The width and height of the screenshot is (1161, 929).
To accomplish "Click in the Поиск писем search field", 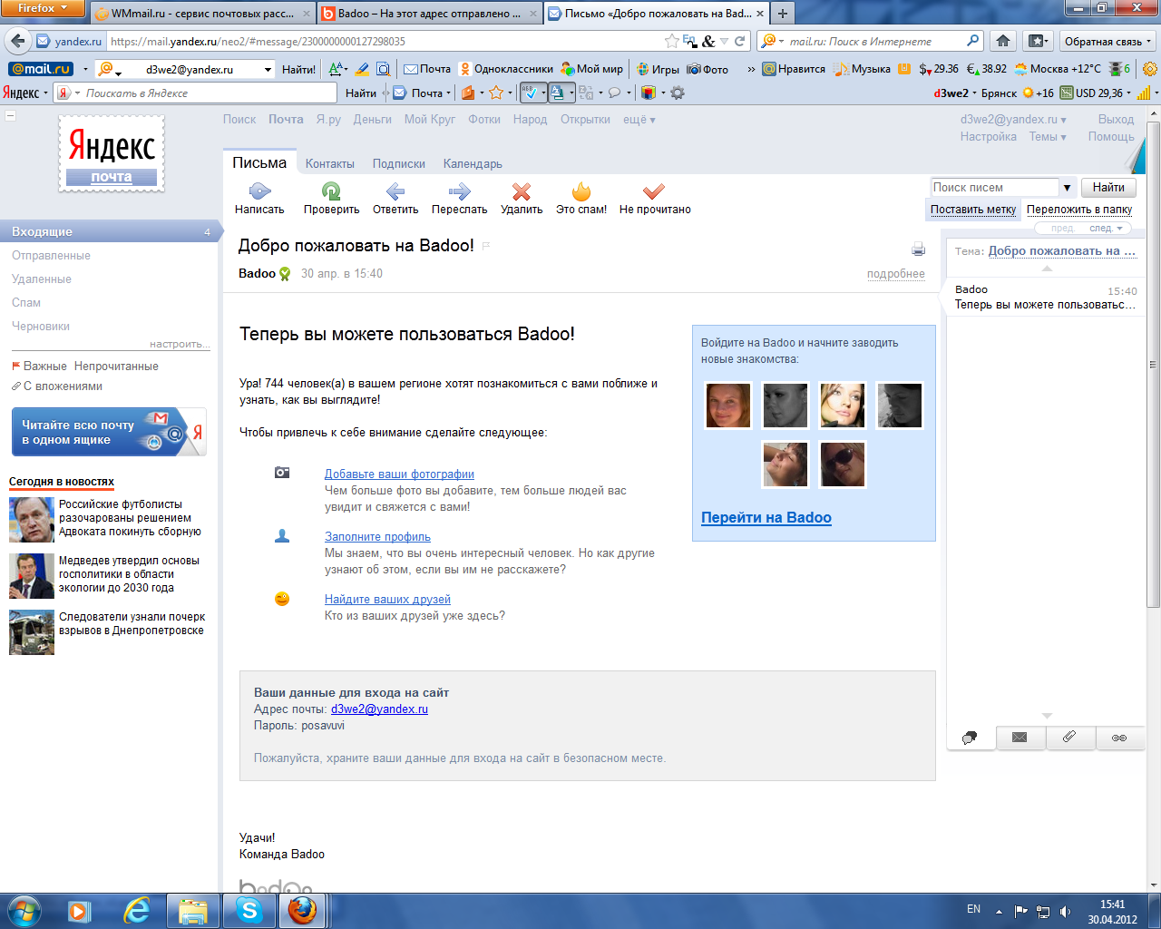I will 995,188.
